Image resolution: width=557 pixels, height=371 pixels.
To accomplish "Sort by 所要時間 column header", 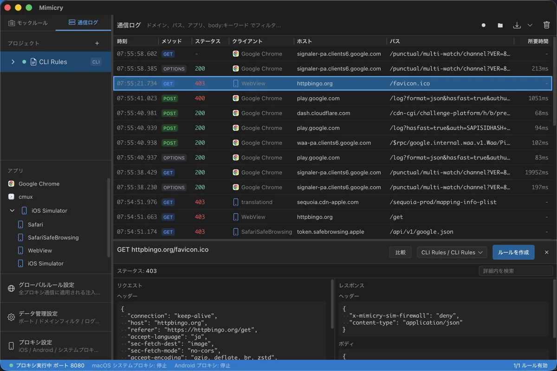I will coord(533,41).
